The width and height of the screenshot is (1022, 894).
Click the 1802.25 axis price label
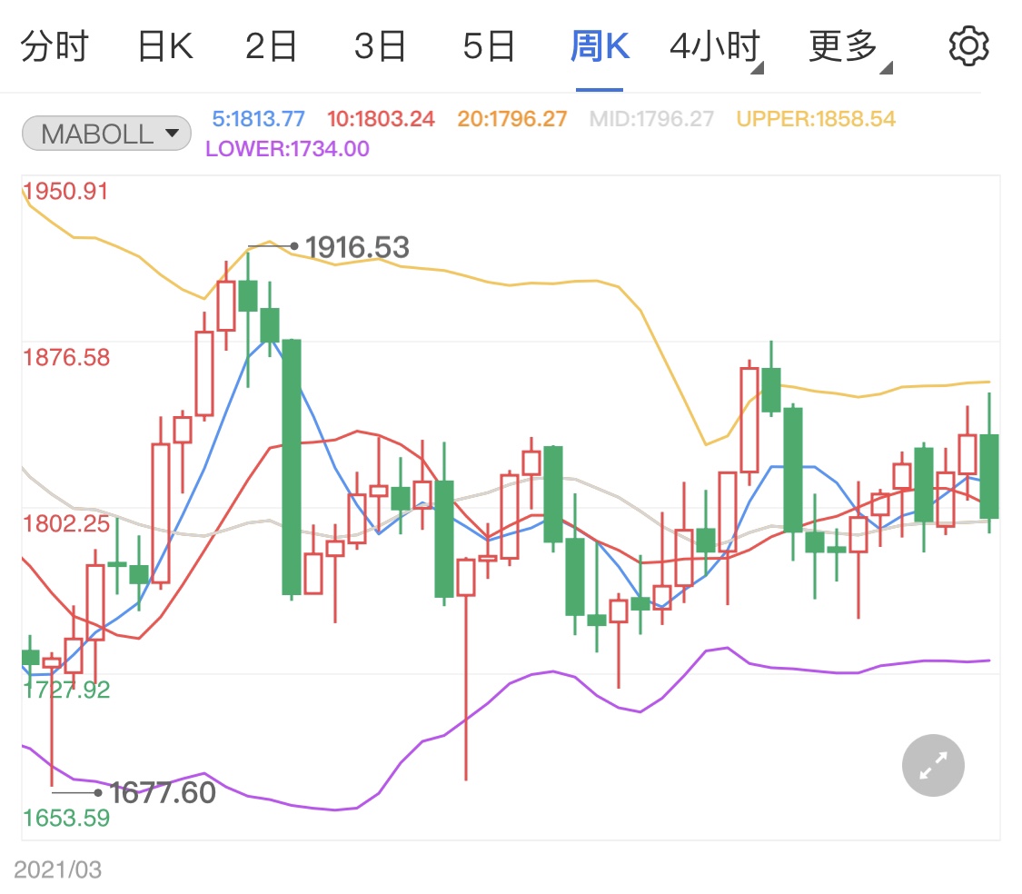pos(66,523)
